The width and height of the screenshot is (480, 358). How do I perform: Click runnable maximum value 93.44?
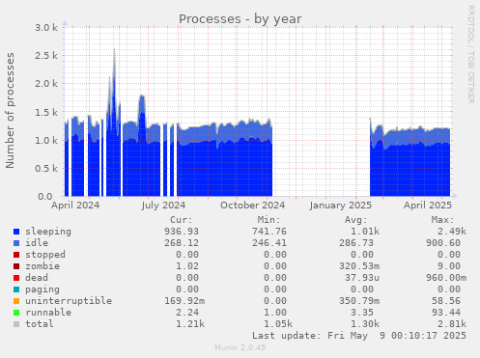coord(446,313)
